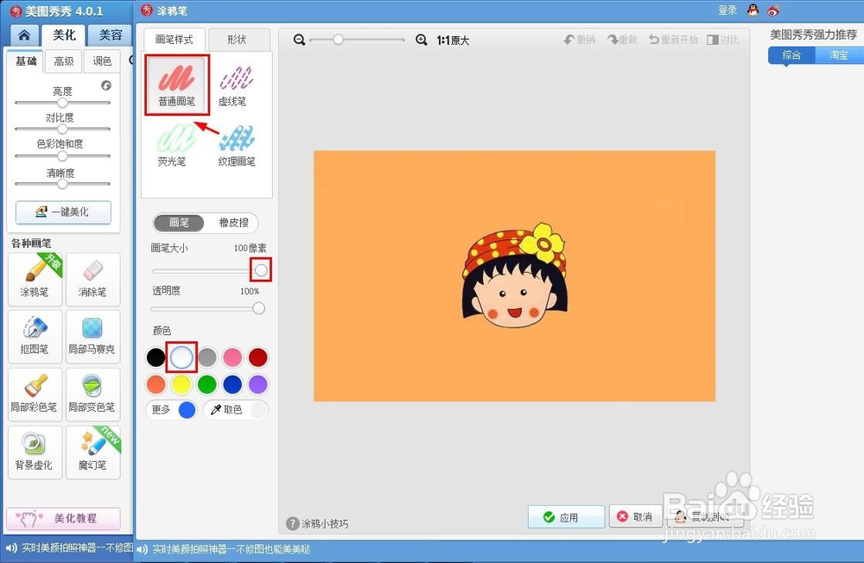Open the 画笔样式 tab

pos(175,40)
